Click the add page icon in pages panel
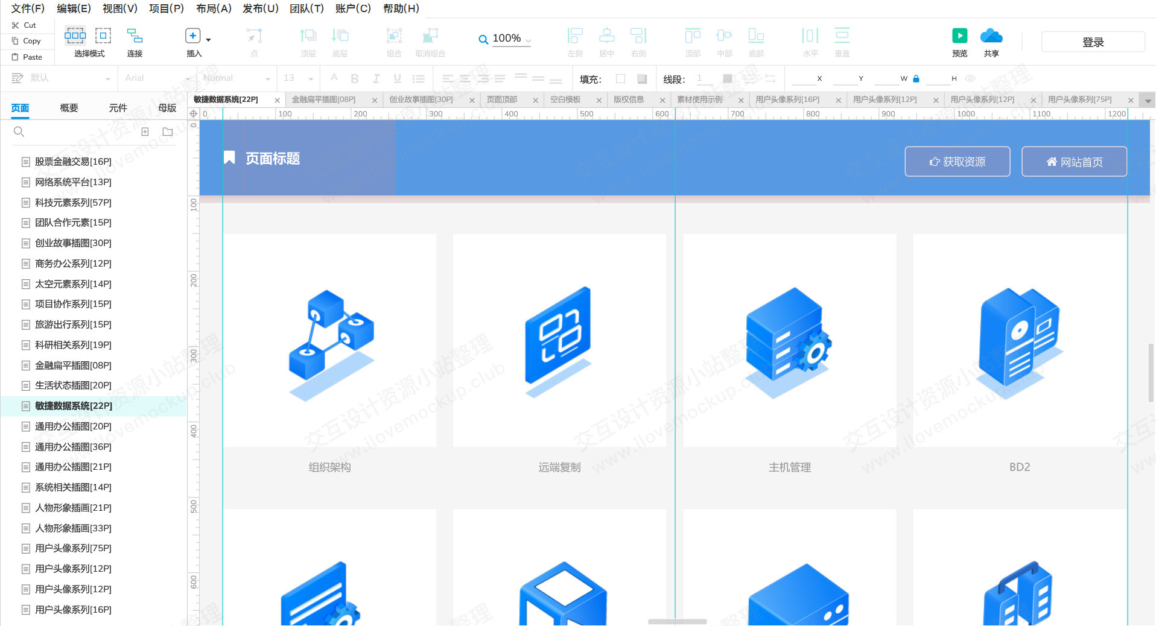The width and height of the screenshot is (1156, 626). [145, 131]
